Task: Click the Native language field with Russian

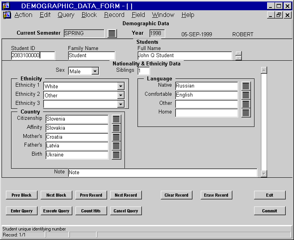Action: click(x=207, y=86)
